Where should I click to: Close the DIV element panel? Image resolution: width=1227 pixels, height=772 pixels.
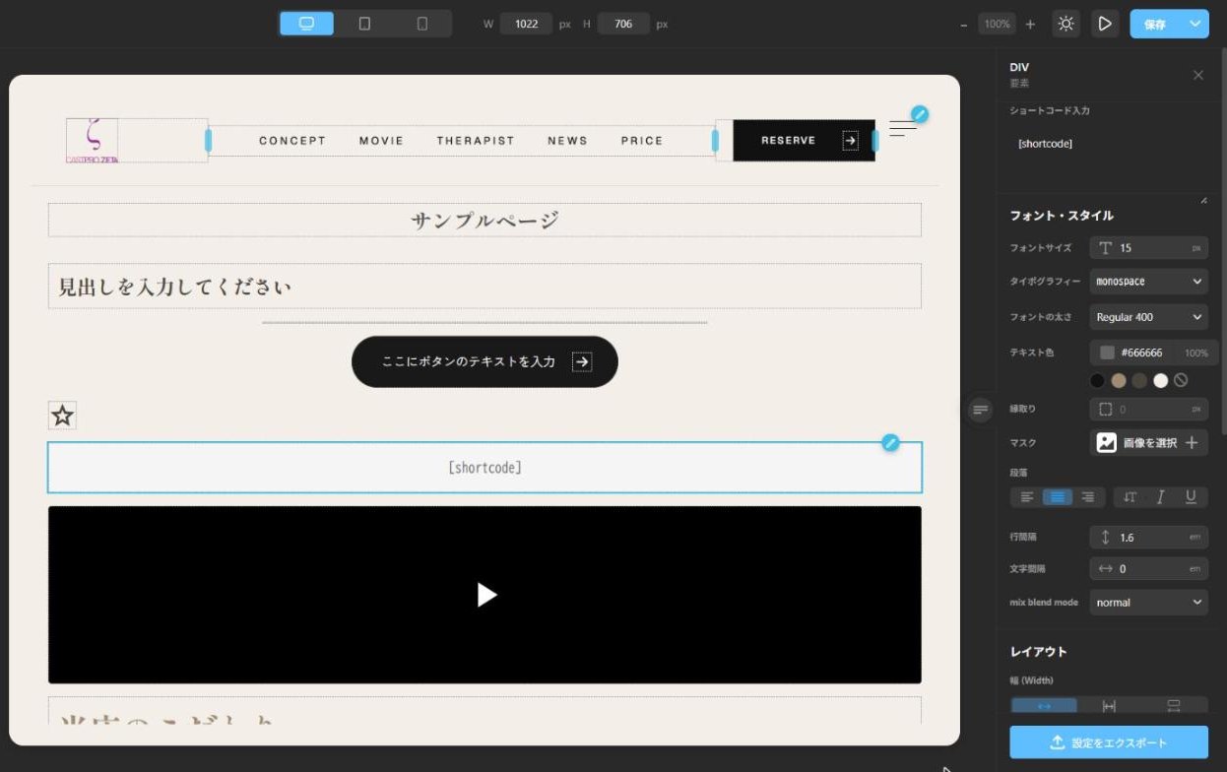(x=1197, y=75)
